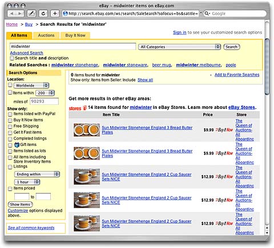Click the plus add bookmark button
The width and height of the screenshot is (274, 248).
click(x=55, y=14)
